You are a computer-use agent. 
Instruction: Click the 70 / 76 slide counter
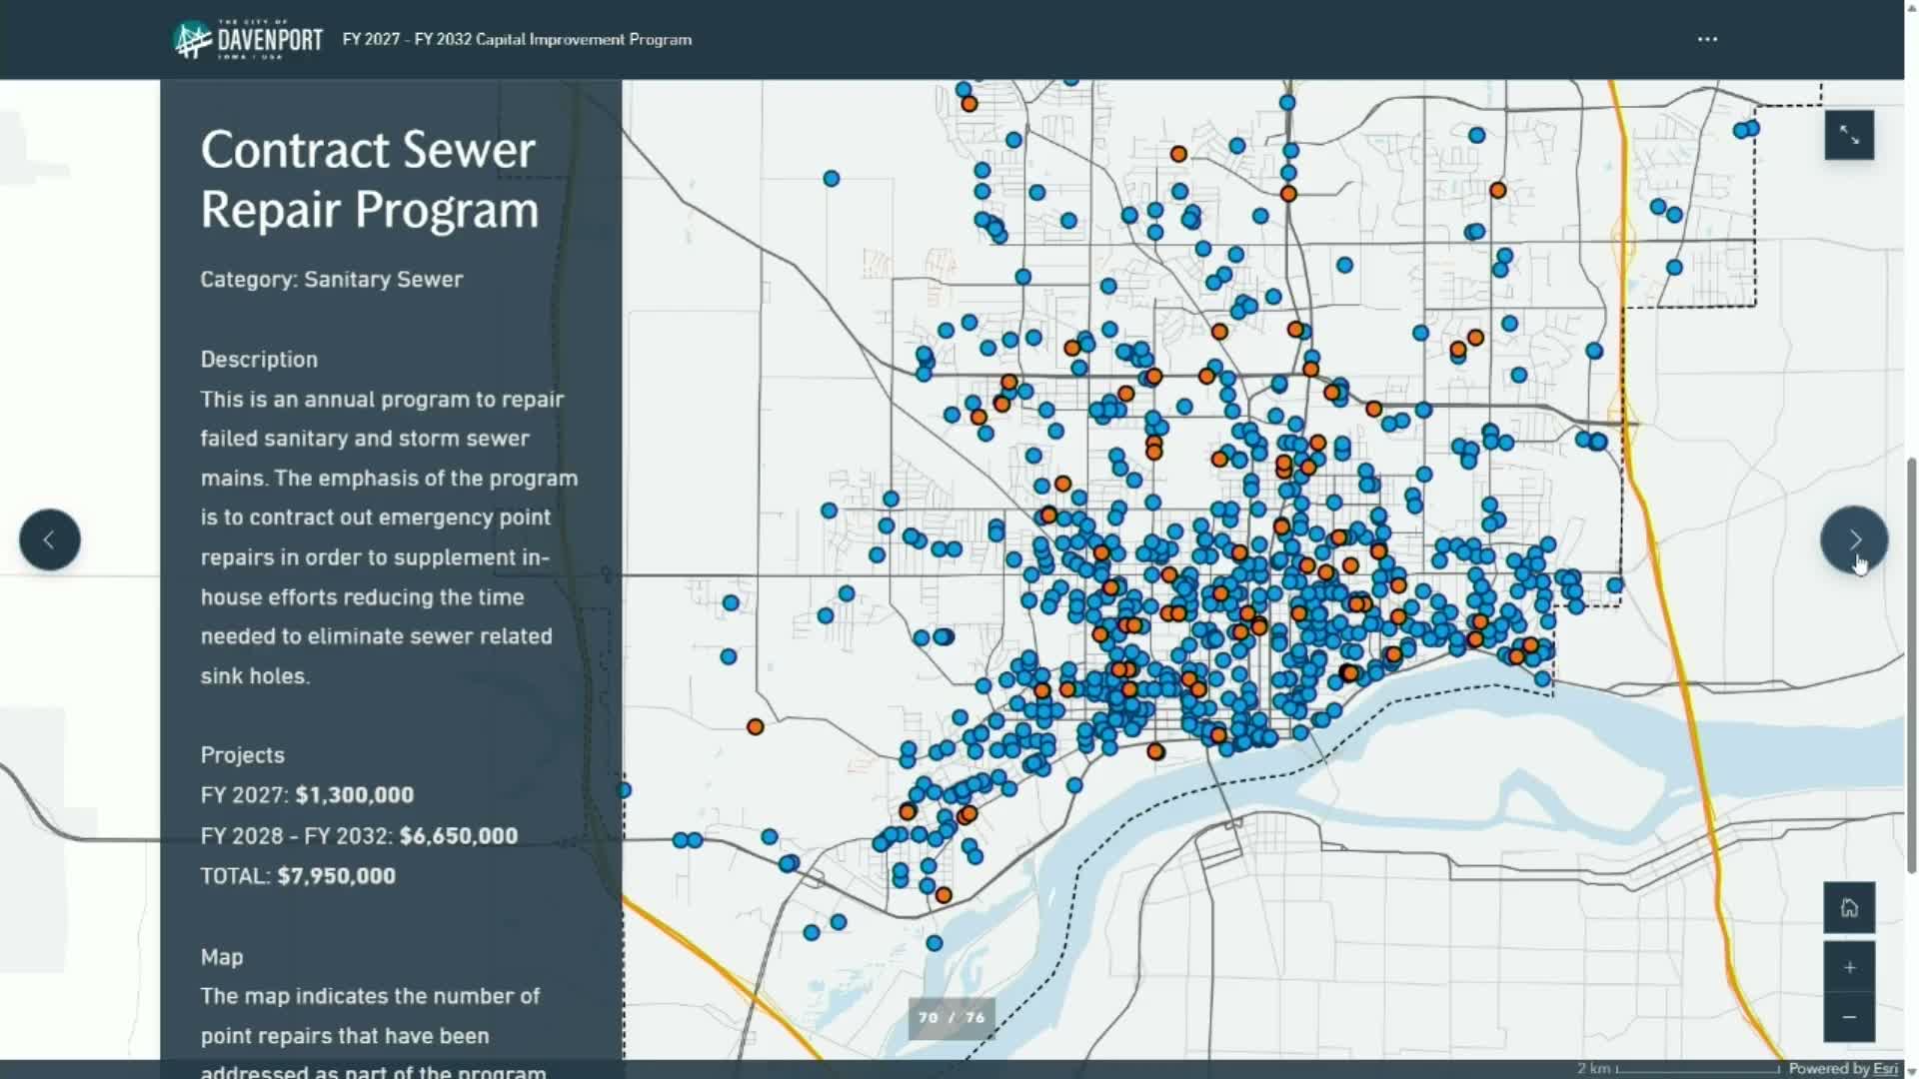point(951,1018)
